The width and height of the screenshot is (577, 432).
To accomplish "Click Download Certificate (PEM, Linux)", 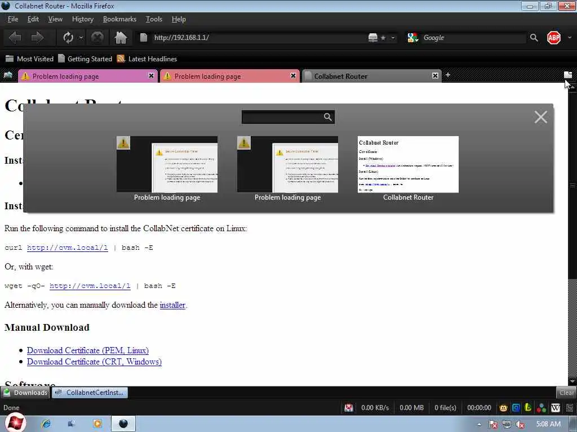I will pyautogui.click(x=88, y=350).
